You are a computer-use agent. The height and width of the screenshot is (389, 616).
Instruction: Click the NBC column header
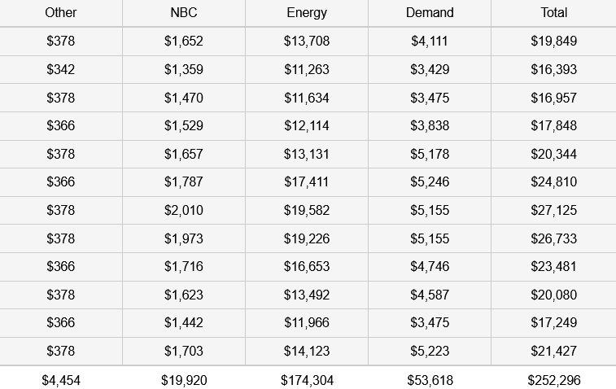click(184, 12)
